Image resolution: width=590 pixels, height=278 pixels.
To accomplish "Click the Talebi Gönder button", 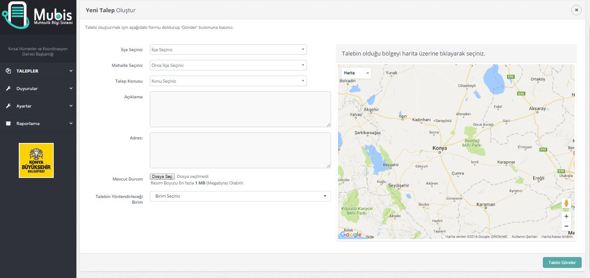I will [x=562, y=262].
